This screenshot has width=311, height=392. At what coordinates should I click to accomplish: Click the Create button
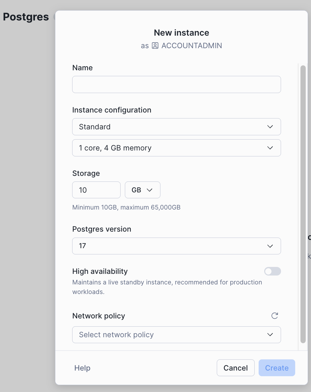click(277, 368)
